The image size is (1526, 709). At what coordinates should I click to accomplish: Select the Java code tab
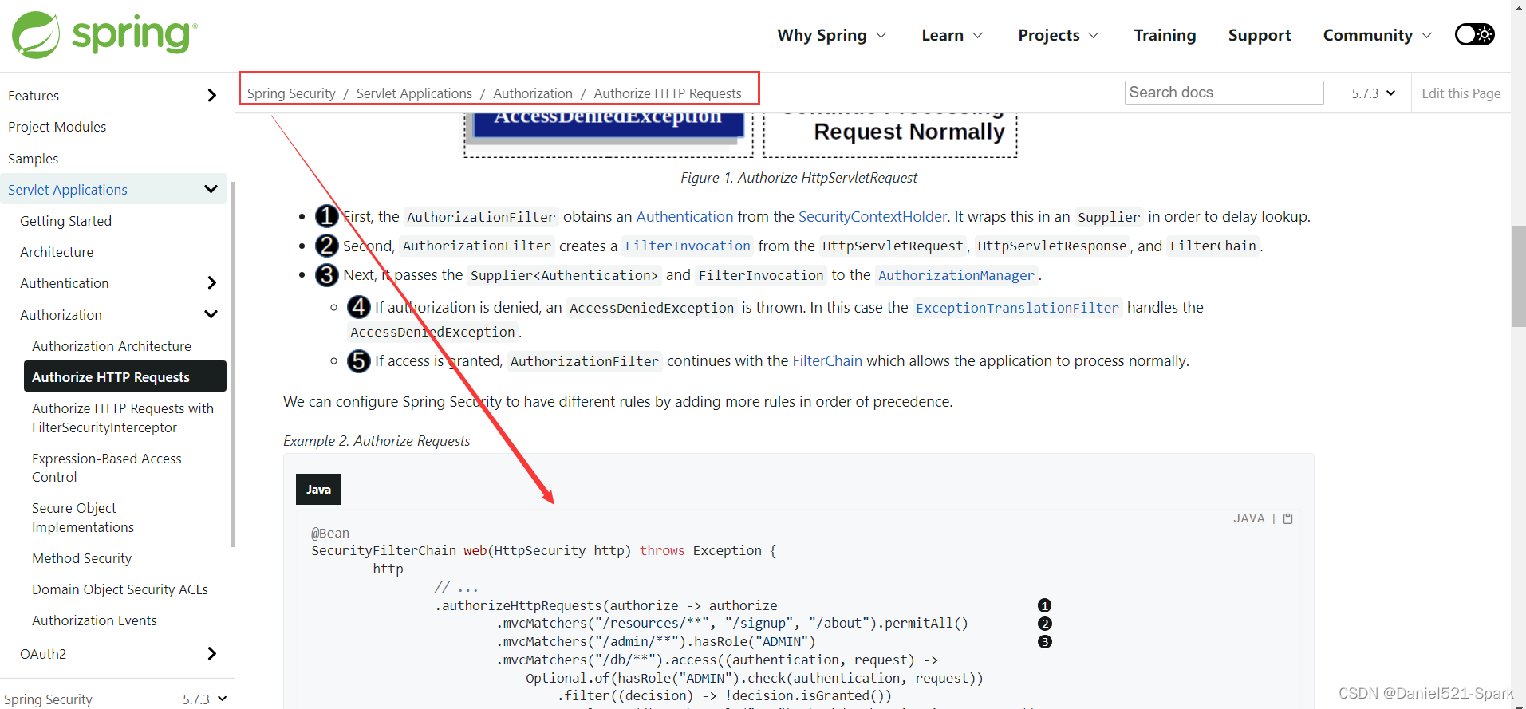(x=318, y=490)
